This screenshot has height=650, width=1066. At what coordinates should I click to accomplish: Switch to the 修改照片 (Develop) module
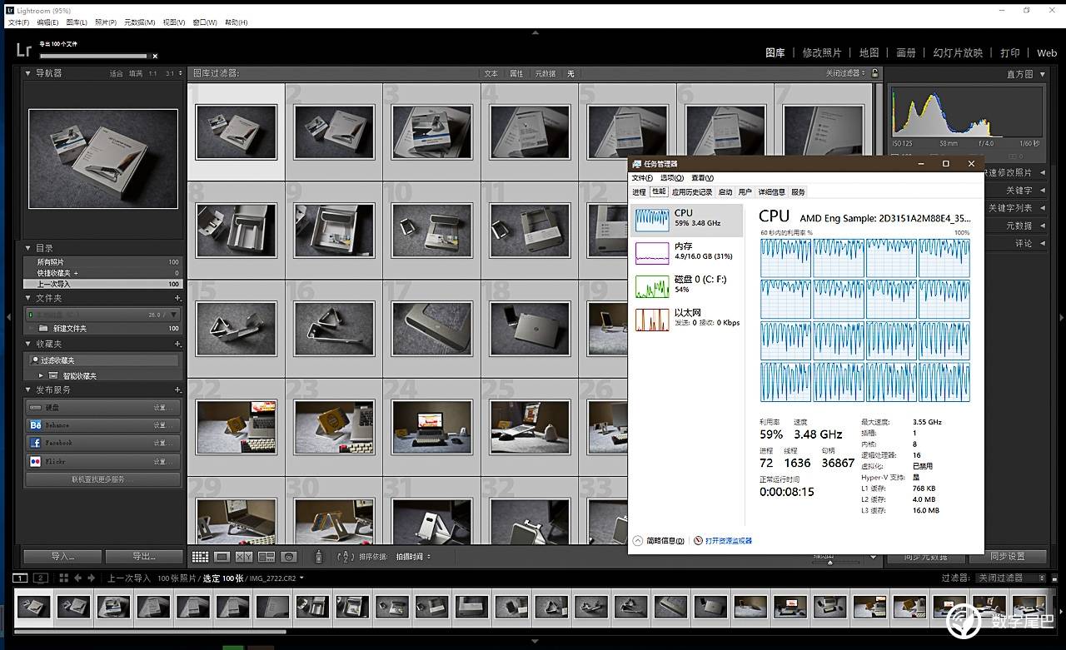pos(821,52)
